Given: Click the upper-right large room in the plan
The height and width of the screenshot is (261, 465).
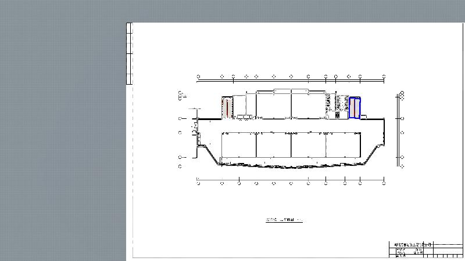Looking at the screenshot, I should [x=308, y=104].
